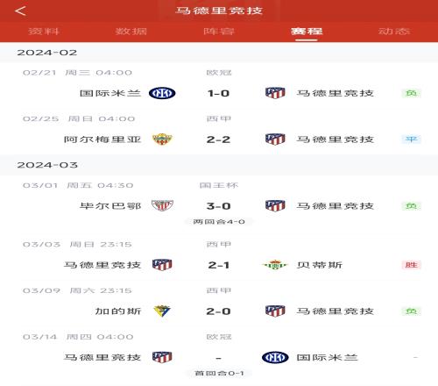Screen dimensions: 438x386
Task: Click 平 result badge for Almería match
Action: [411, 139]
